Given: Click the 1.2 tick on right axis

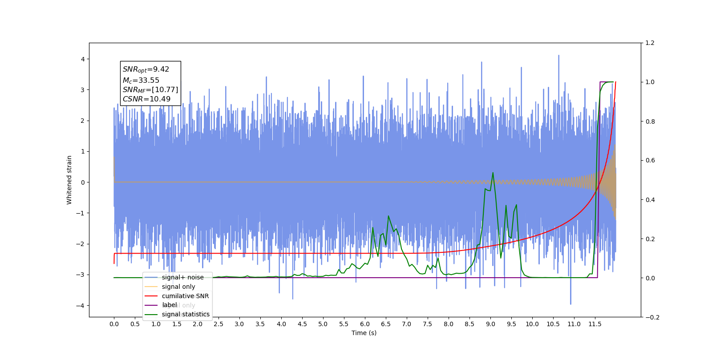Looking at the screenshot, I should point(650,43).
